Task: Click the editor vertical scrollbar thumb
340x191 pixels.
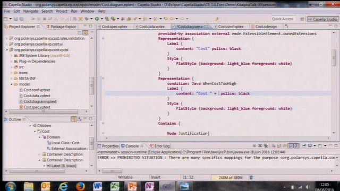Action: pyautogui.click(x=334, y=58)
